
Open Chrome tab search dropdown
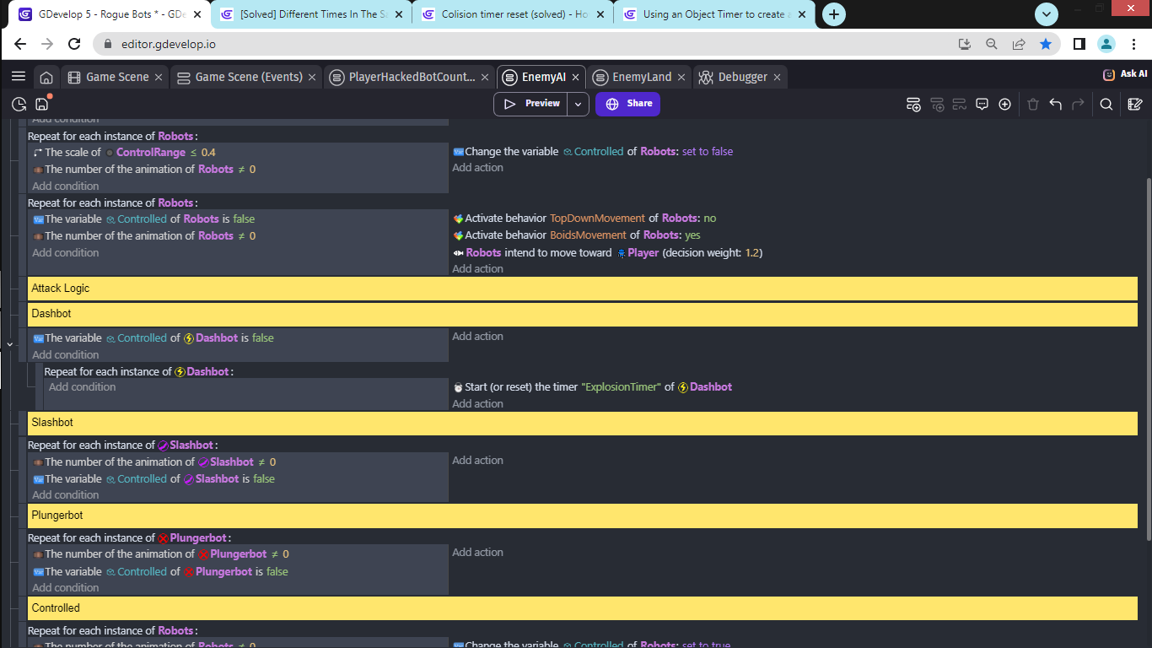click(1047, 14)
